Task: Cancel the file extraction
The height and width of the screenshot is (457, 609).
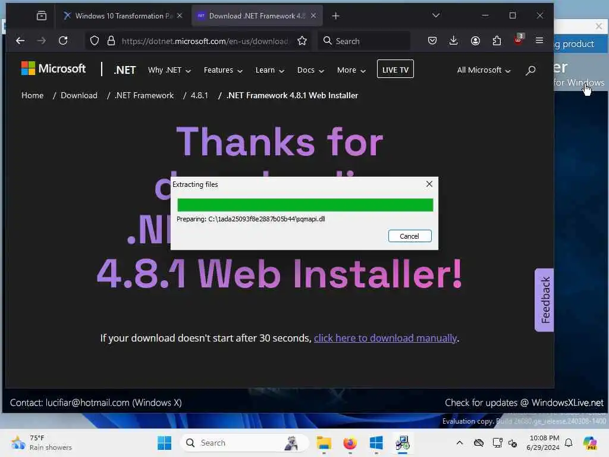Action: [409, 236]
